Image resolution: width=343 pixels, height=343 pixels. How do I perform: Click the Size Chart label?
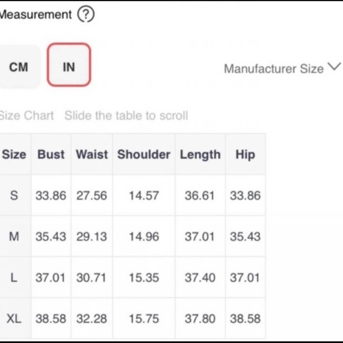(x=26, y=115)
